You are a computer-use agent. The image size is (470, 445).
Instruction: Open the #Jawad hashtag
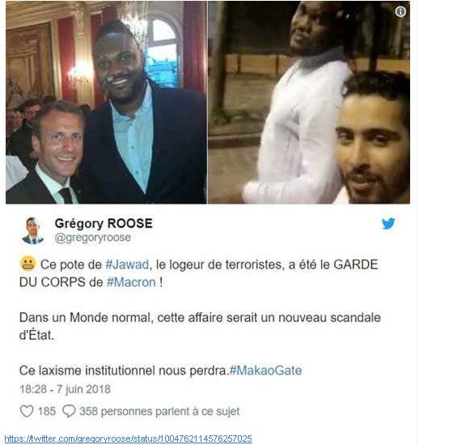tap(127, 265)
